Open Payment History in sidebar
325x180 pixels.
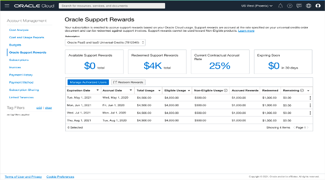(x=21, y=75)
